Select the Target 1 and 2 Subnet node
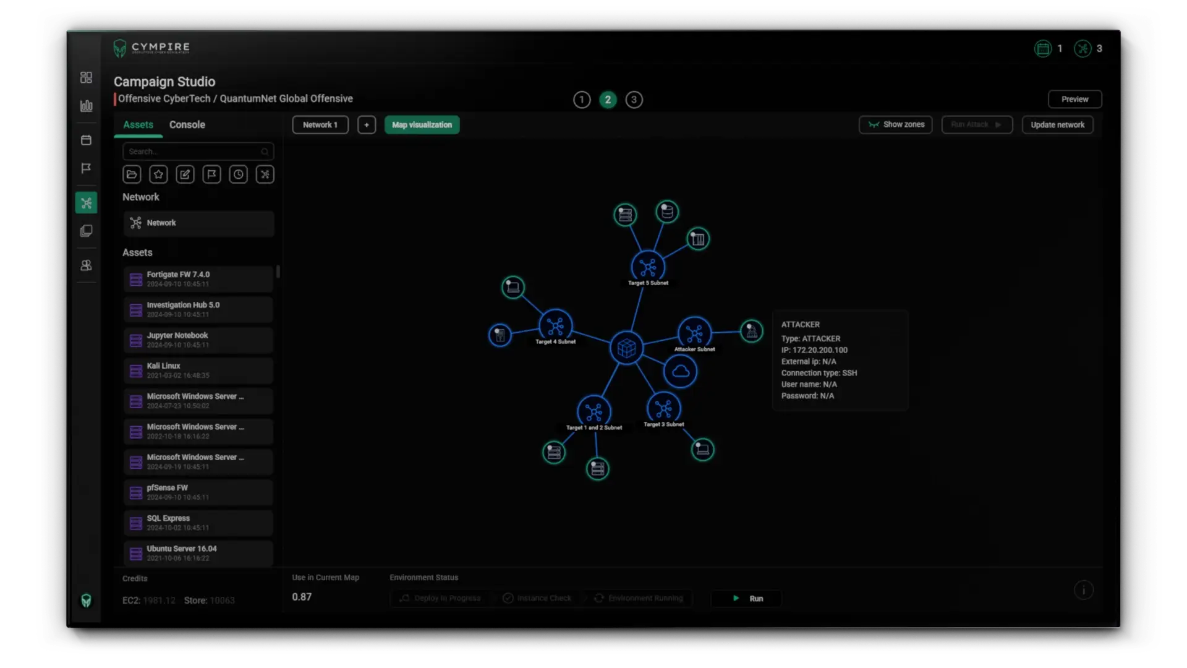Viewport: 1187px width, 668px height. click(x=593, y=412)
